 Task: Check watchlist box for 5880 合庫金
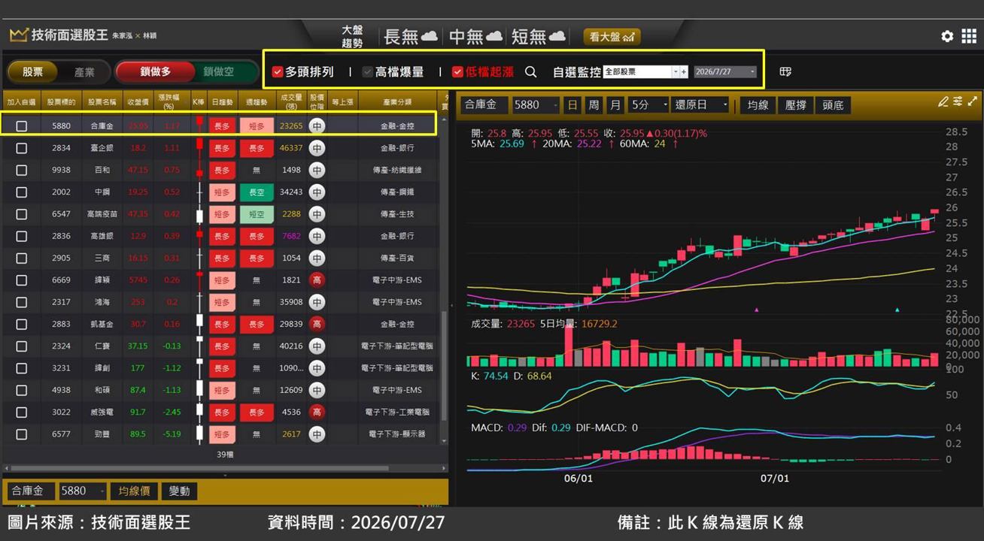coord(21,126)
